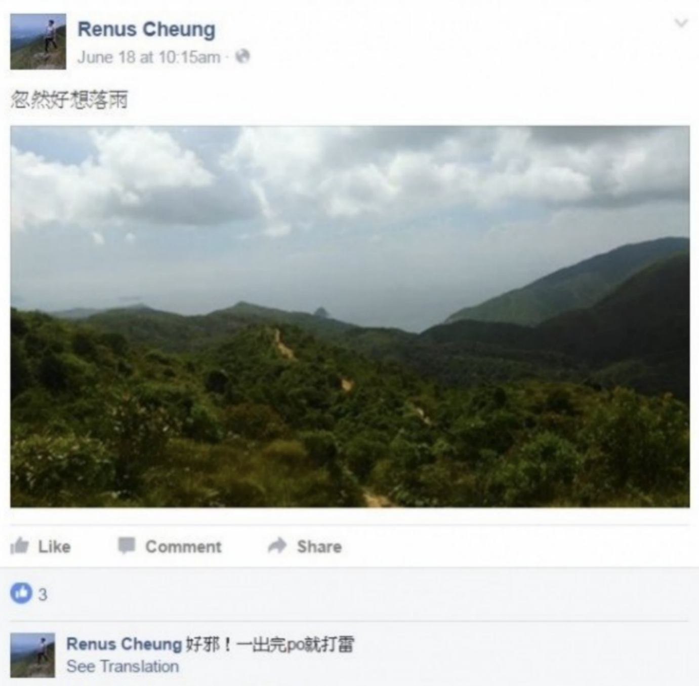Click Renus Cheung's name in the comment
699x686 pixels.
tap(124, 644)
